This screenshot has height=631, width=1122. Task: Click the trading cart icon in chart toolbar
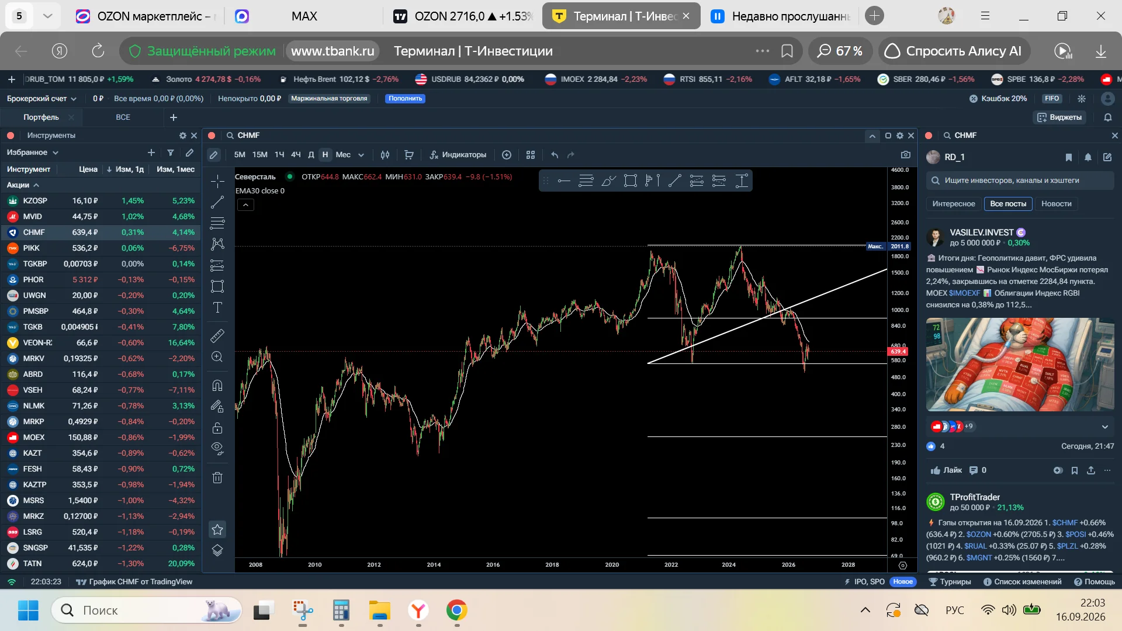point(409,155)
